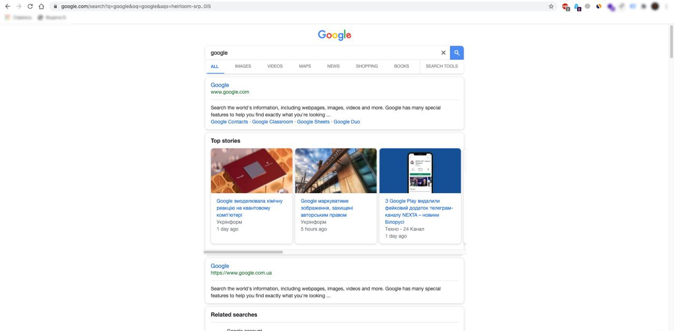Click the page vertical scrollbar thumb

tap(671, 42)
